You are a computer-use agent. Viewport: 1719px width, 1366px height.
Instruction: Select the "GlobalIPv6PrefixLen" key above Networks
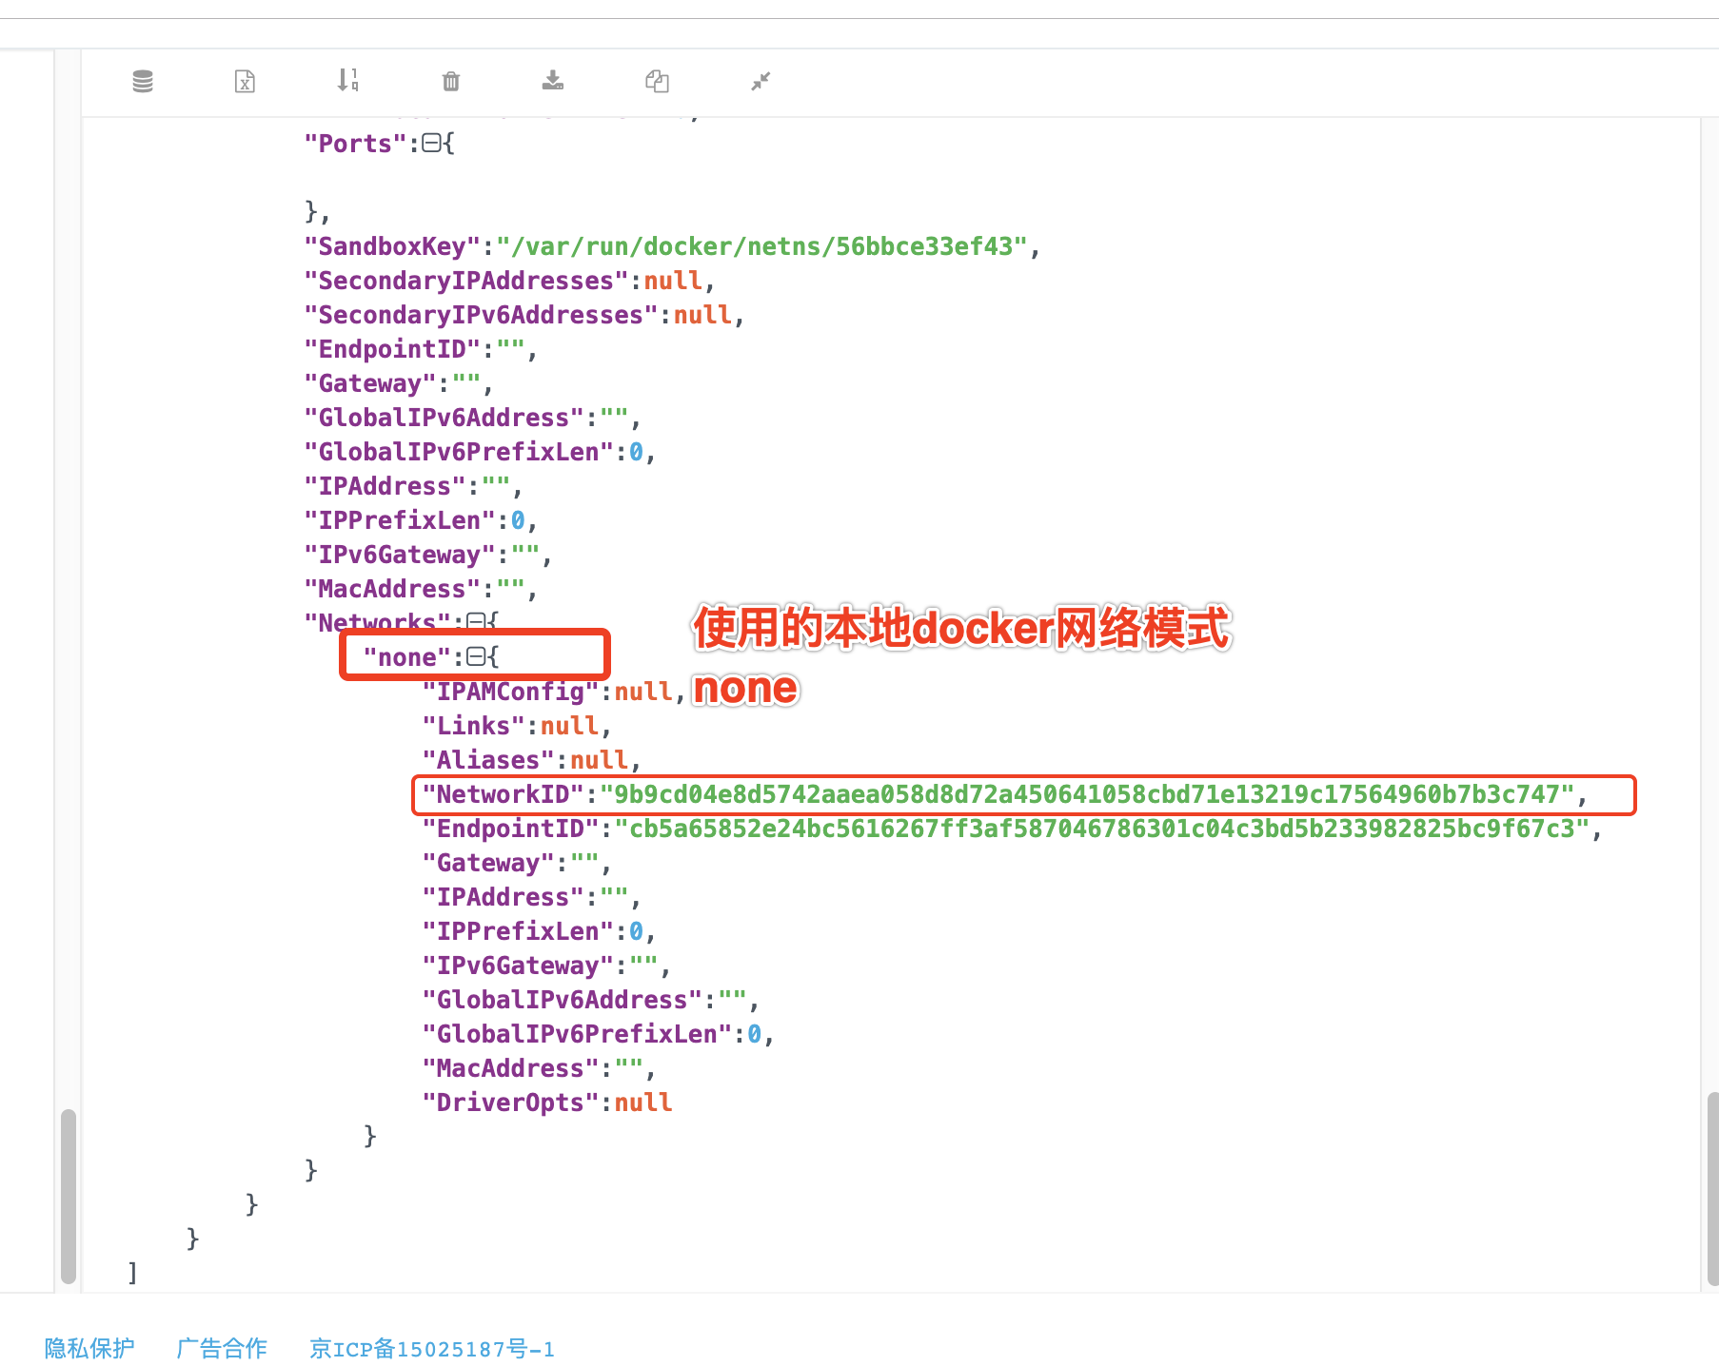click(459, 452)
